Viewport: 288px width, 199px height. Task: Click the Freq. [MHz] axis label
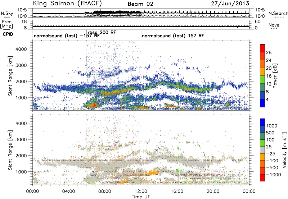point(6,24)
